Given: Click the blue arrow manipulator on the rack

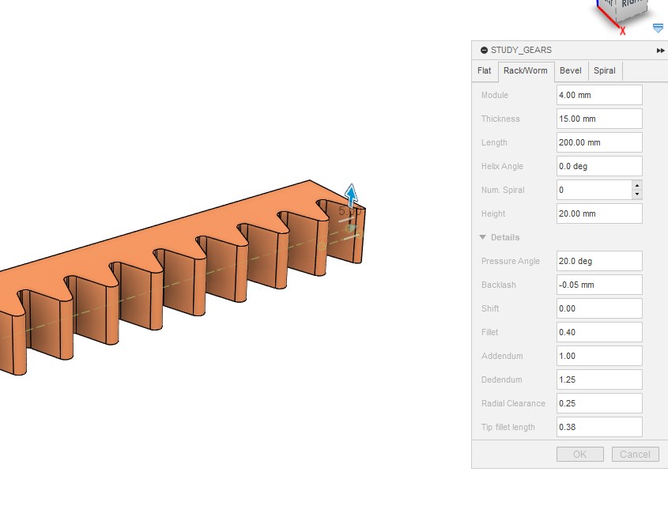Looking at the screenshot, I should [351, 194].
